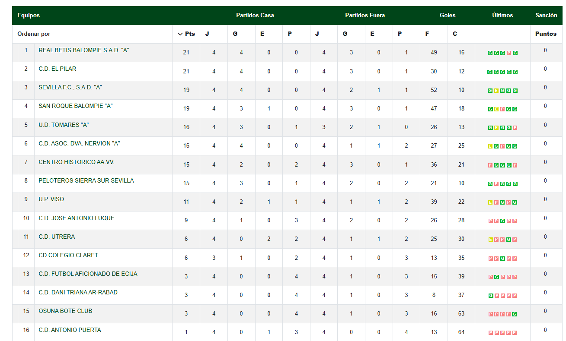Open PELOTEROS SIERRA SUR SEVILLA team
566x341 pixels.
point(86,180)
